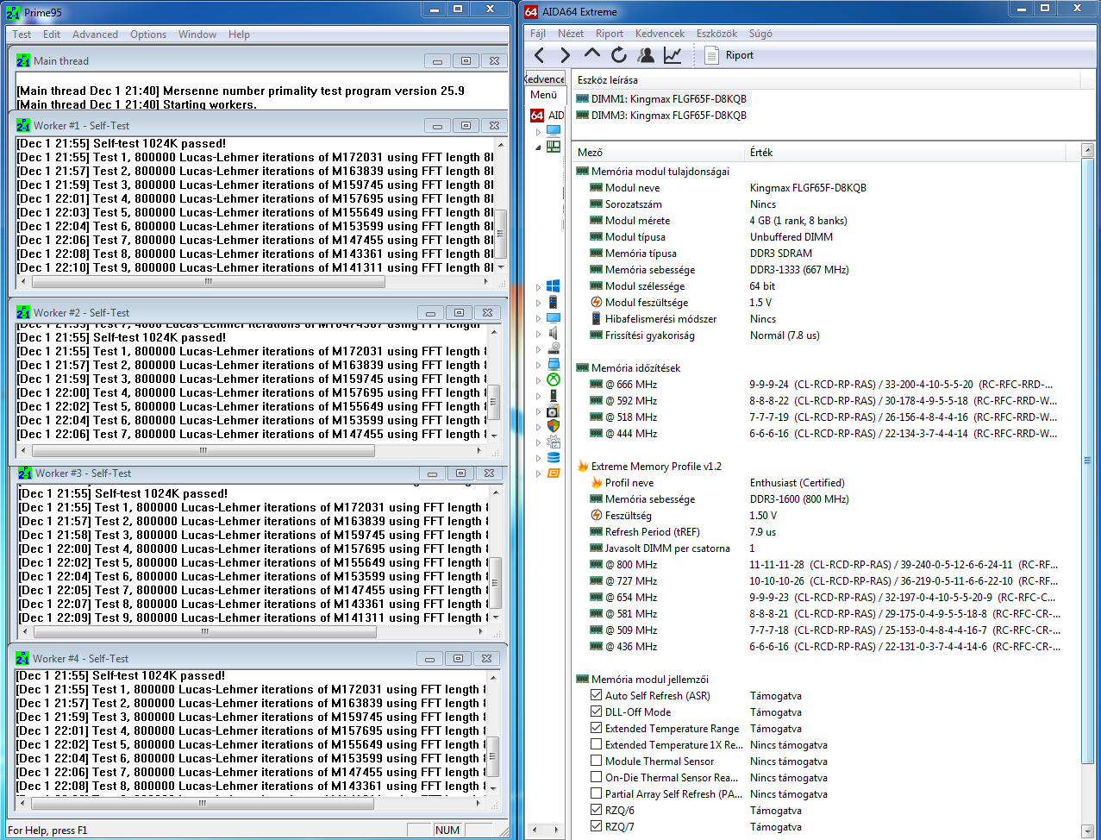Viewport: 1101px width, 840px height.
Task: Toggle Extended Temperature 1X Refresh checkbox
Action: [x=597, y=744]
